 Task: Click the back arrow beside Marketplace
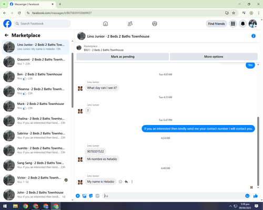point(6,35)
